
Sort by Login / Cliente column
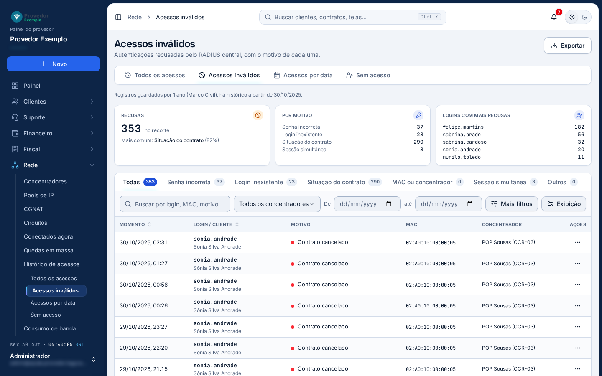pos(216,224)
